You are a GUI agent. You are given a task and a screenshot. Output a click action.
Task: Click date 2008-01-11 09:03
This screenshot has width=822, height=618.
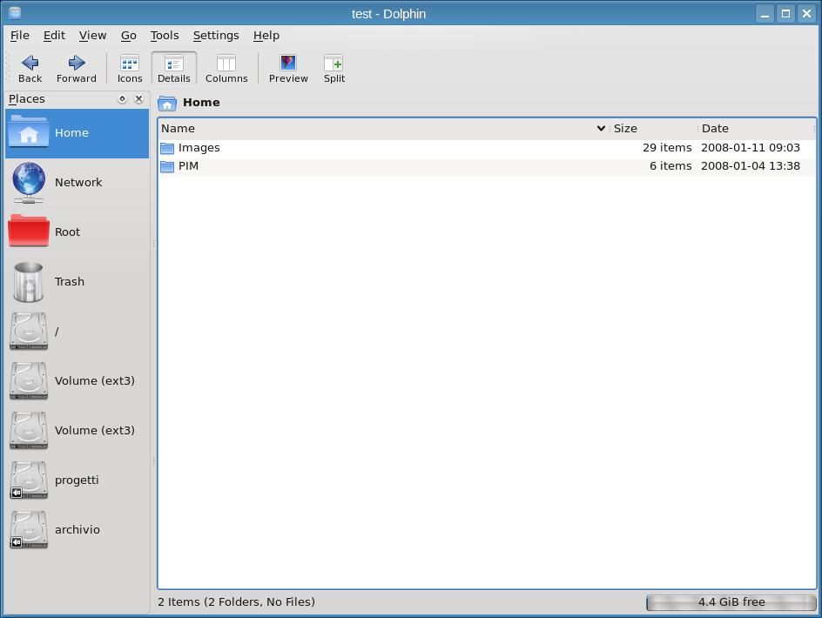751,148
